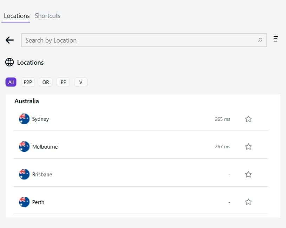Screen dimensions: 286x228
Task: Filter servers by PF
Action: (63, 82)
